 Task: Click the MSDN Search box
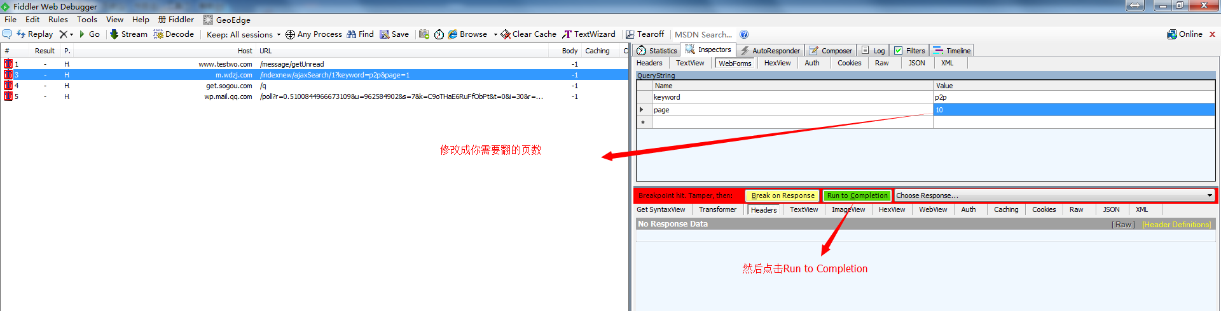tap(703, 34)
